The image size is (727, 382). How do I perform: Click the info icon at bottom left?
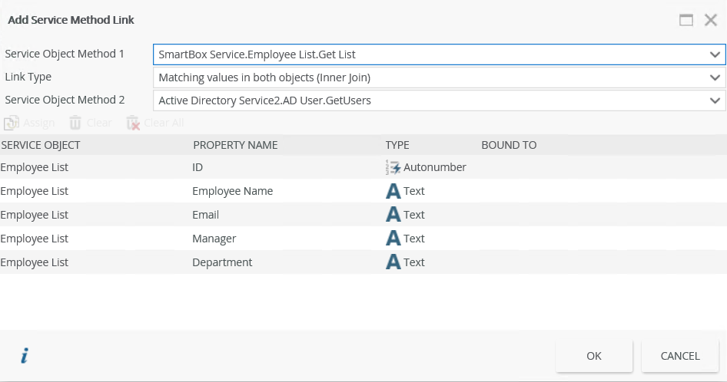point(25,356)
